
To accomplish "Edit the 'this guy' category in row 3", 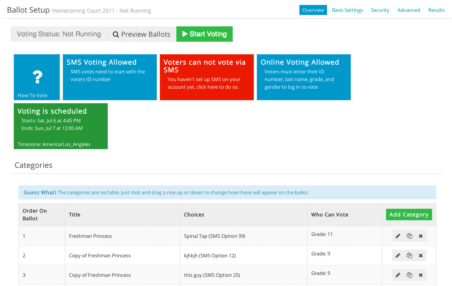I will pos(398,275).
